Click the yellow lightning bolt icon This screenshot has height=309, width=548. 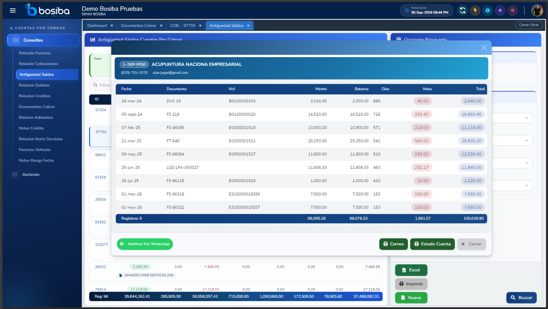pyautogui.click(x=475, y=10)
